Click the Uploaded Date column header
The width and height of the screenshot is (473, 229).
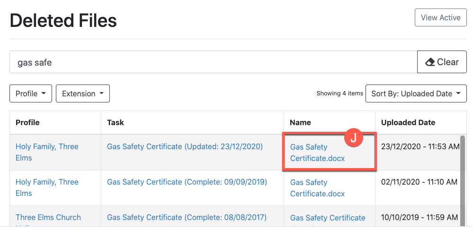[408, 122]
